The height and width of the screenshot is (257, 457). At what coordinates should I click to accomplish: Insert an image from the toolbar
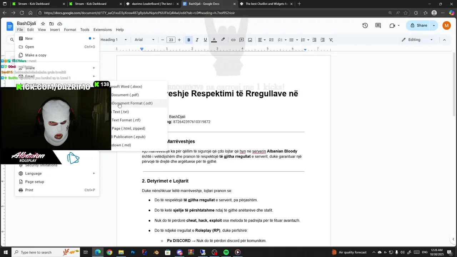pyautogui.click(x=250, y=40)
